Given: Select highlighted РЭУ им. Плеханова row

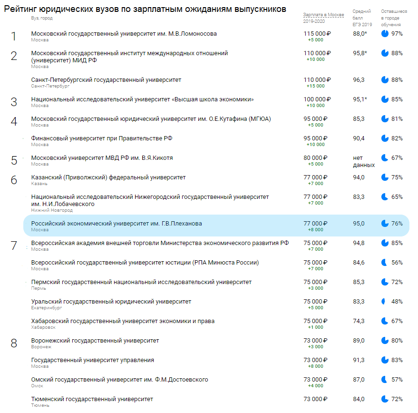Looking at the screenshot, I should (216, 226).
